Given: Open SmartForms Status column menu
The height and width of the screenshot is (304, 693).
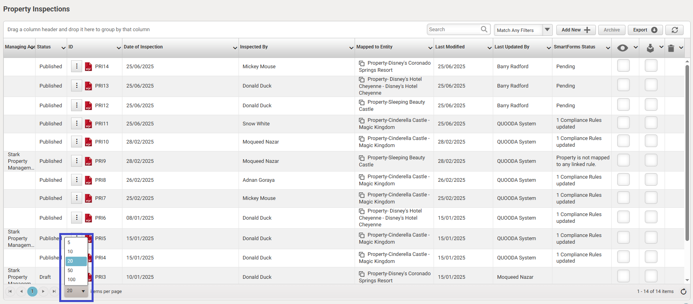Looking at the screenshot, I should (608, 48).
